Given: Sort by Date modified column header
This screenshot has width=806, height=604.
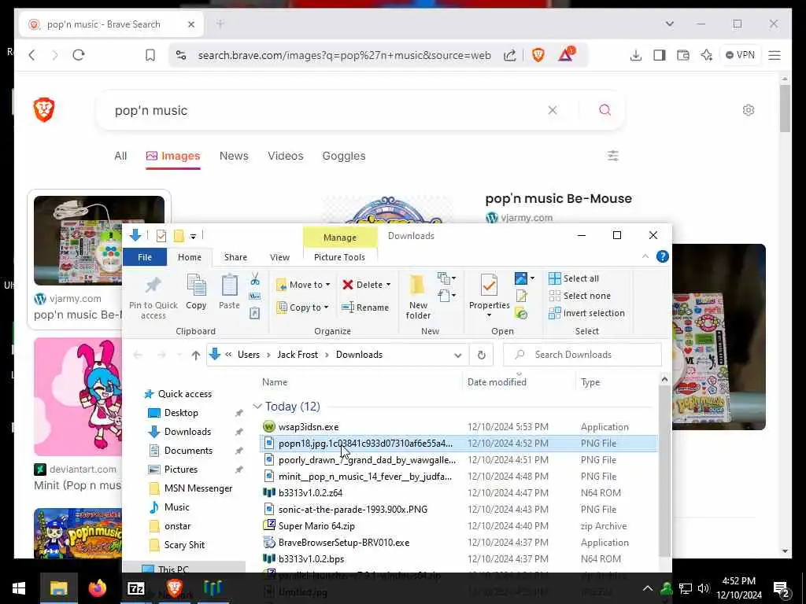Looking at the screenshot, I should pyautogui.click(x=497, y=382).
